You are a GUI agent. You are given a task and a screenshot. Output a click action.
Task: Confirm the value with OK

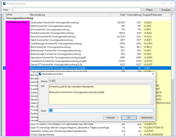coord(129,118)
